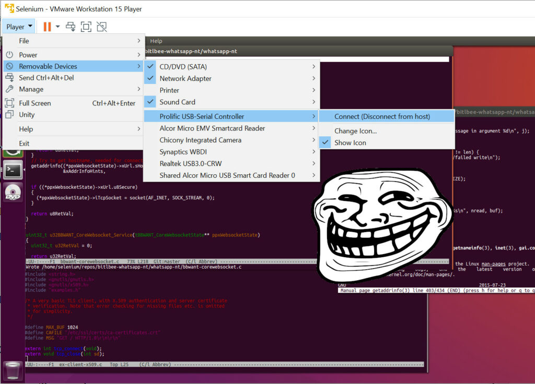Expand the Synaptics WBDI submenu arrow
This screenshot has width=535, height=384.
[x=314, y=152]
